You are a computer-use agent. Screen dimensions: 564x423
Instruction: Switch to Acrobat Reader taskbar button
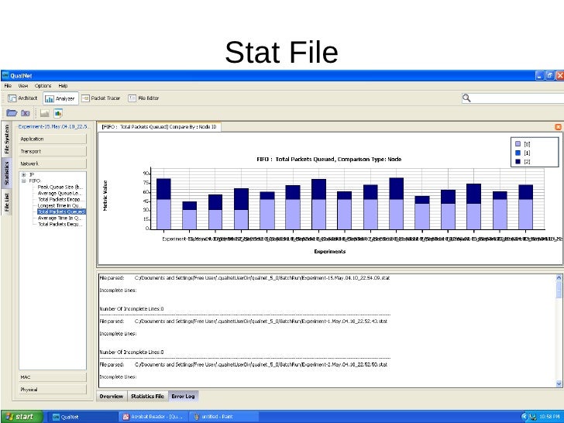tap(153, 417)
